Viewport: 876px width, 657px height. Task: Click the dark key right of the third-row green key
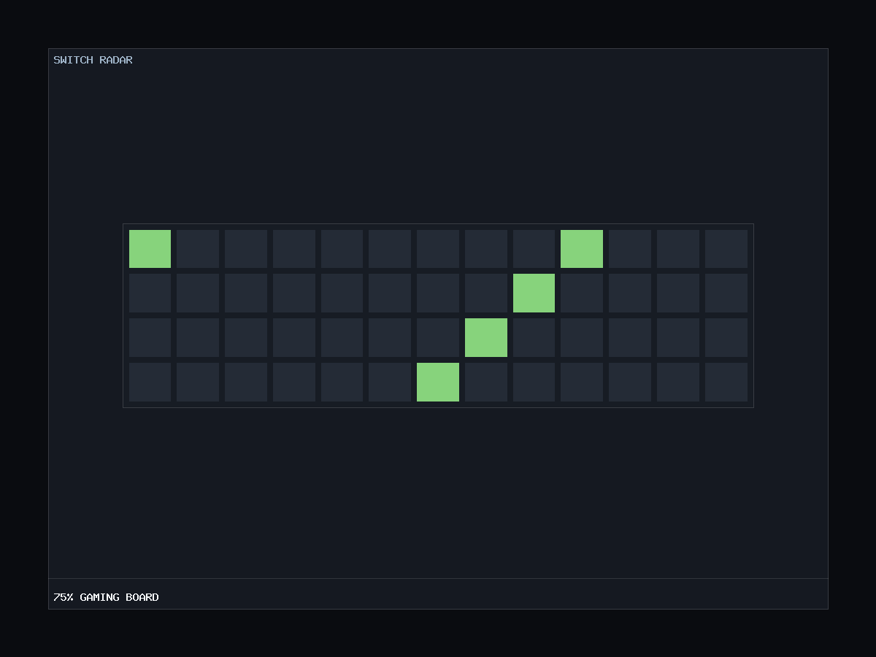[x=534, y=337]
